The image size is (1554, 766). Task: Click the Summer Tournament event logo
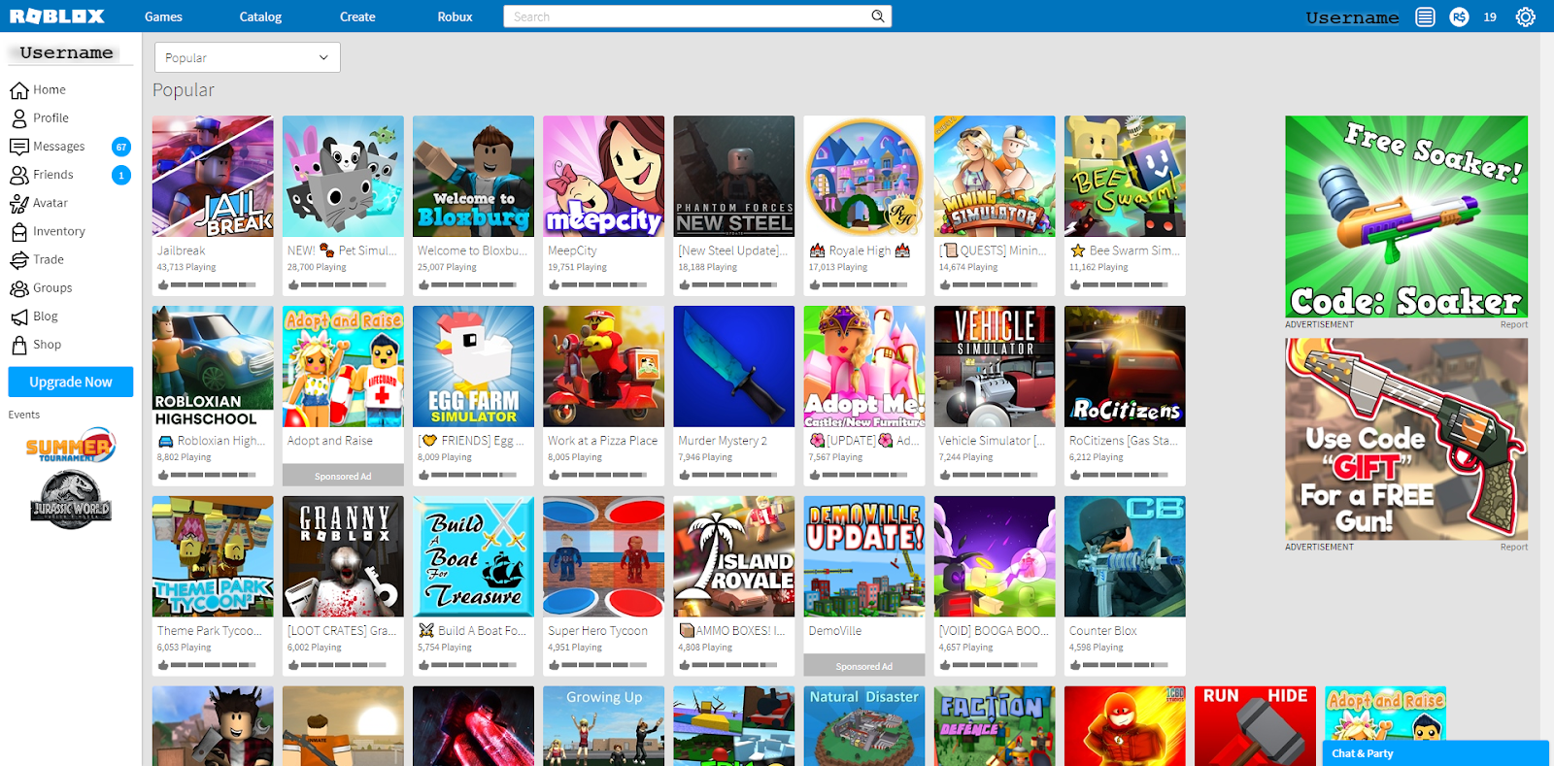tap(71, 447)
